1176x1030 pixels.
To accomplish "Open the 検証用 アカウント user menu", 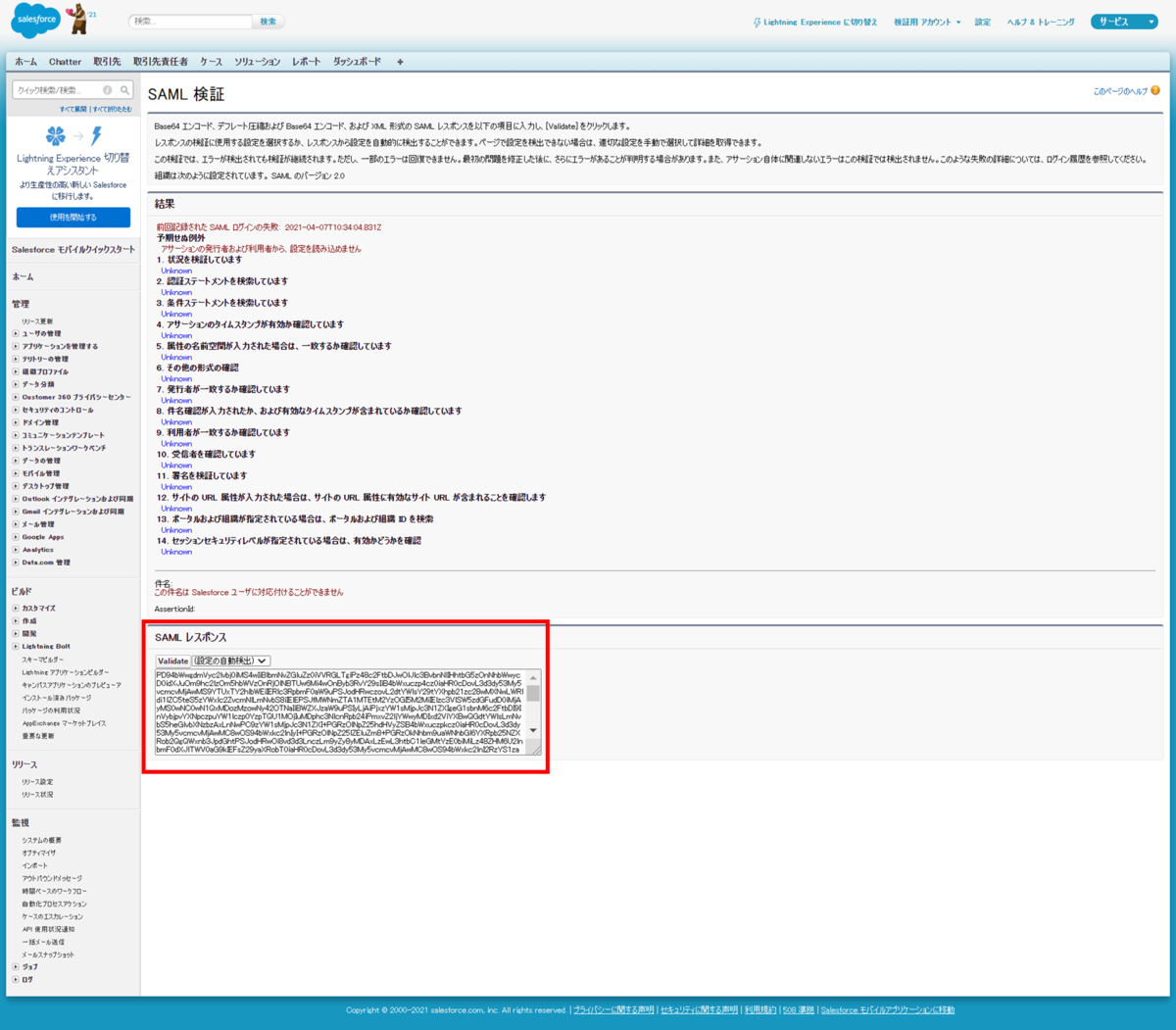I will [x=927, y=23].
